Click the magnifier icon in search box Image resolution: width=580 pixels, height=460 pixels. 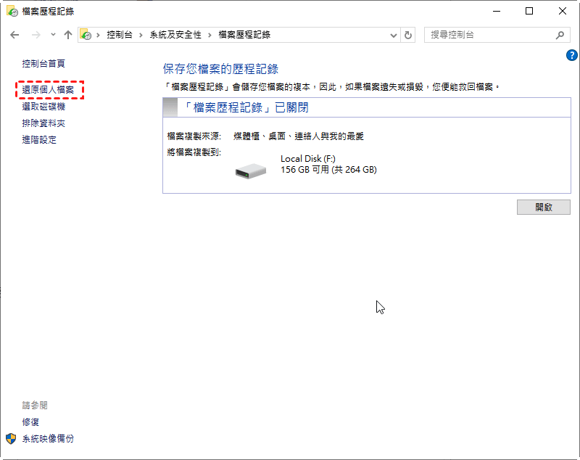pos(560,35)
